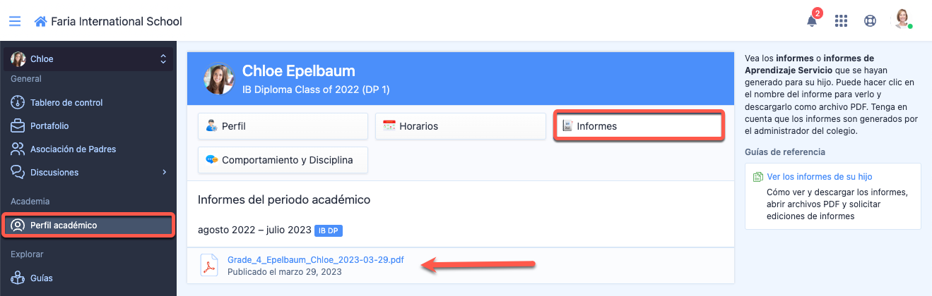Switch to the Perfil tab
Screen dimensions: 932x296
pyautogui.click(x=283, y=126)
